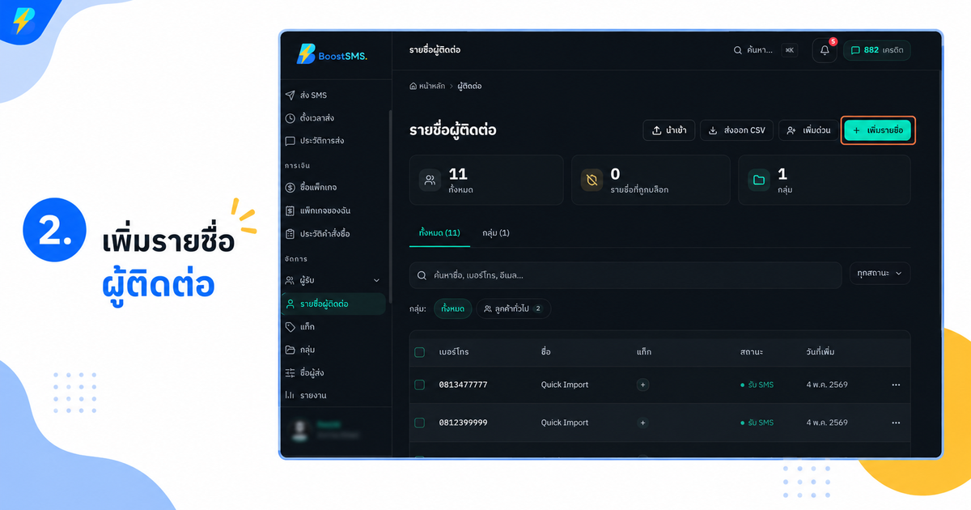Click the เพิ่มด่วน quick add button
The width and height of the screenshot is (971, 510).
pyautogui.click(x=808, y=130)
